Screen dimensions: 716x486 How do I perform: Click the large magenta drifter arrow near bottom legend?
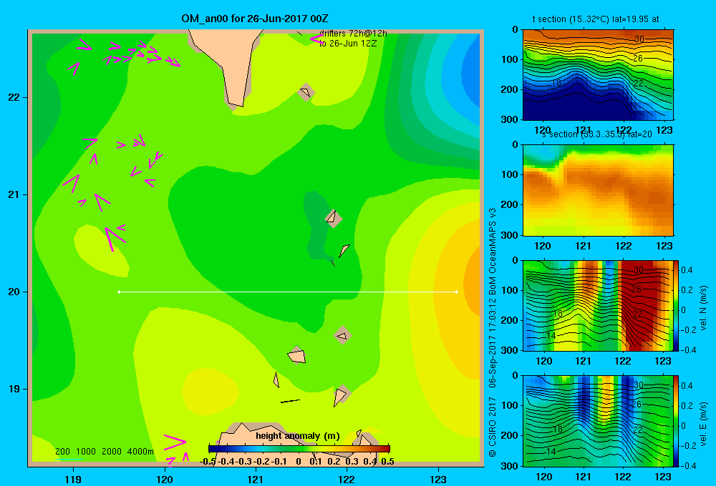click(175, 441)
